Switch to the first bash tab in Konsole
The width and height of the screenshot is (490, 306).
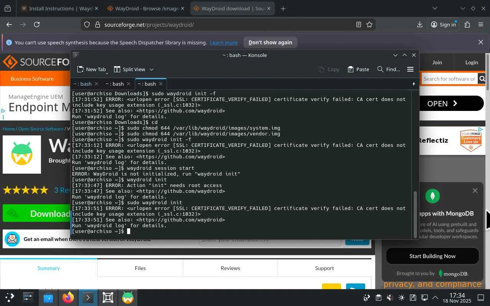[83, 84]
